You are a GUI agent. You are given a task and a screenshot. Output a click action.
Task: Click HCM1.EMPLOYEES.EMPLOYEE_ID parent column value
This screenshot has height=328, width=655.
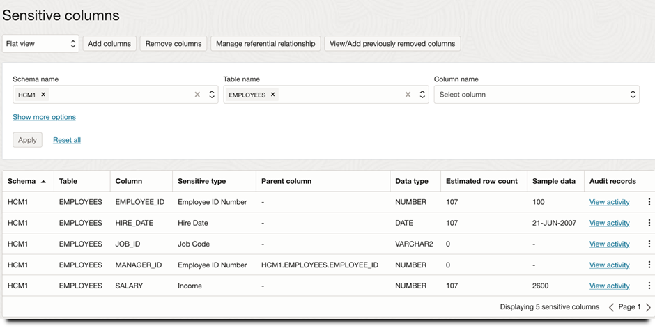pyautogui.click(x=320, y=265)
